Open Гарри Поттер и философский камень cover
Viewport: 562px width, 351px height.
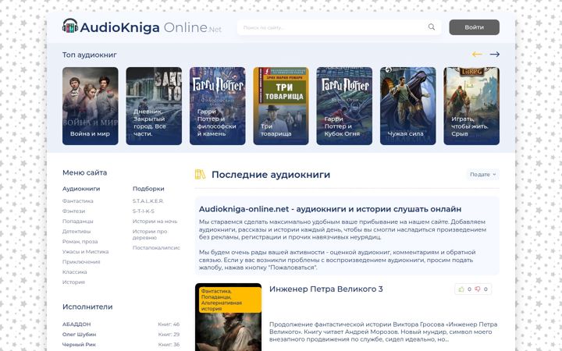[218, 106]
